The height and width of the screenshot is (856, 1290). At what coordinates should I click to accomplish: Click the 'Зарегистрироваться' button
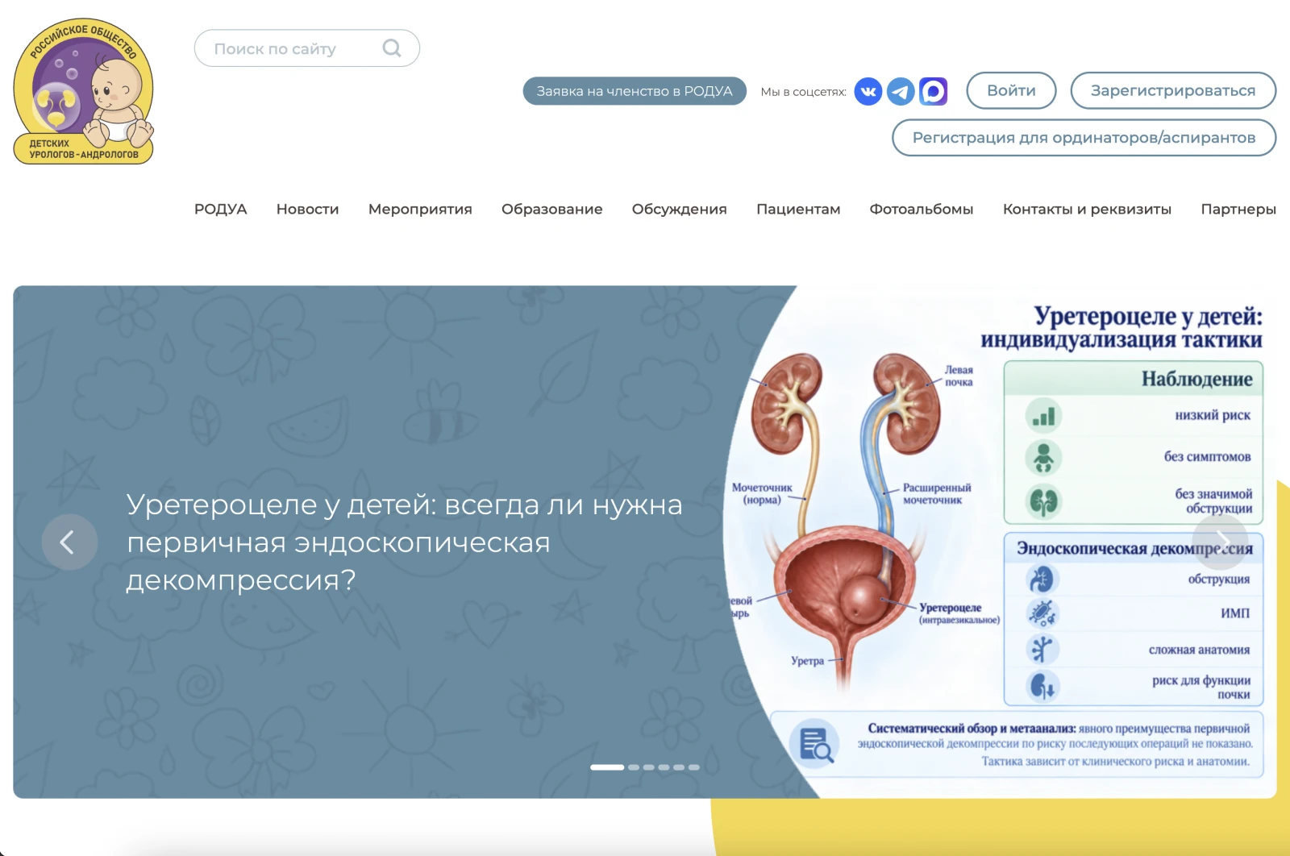click(x=1173, y=90)
